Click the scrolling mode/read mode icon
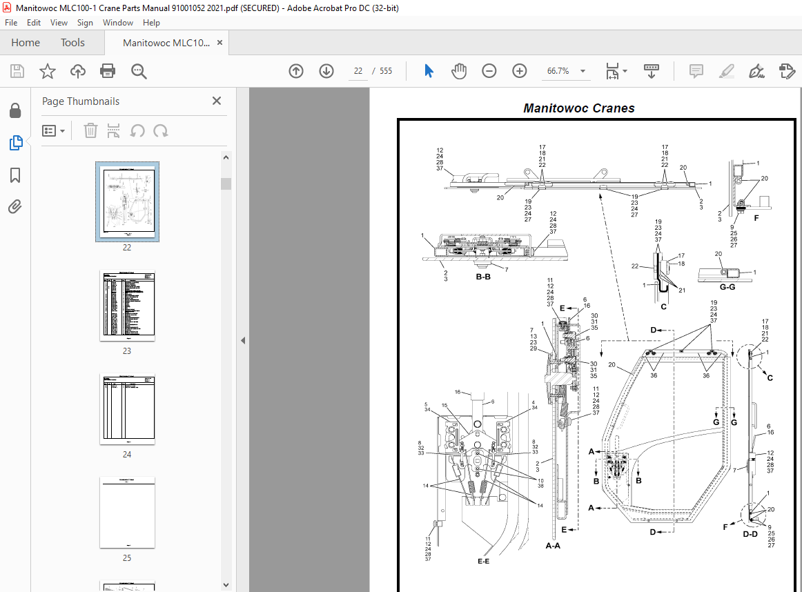Image resolution: width=802 pixels, height=592 pixels. (651, 71)
